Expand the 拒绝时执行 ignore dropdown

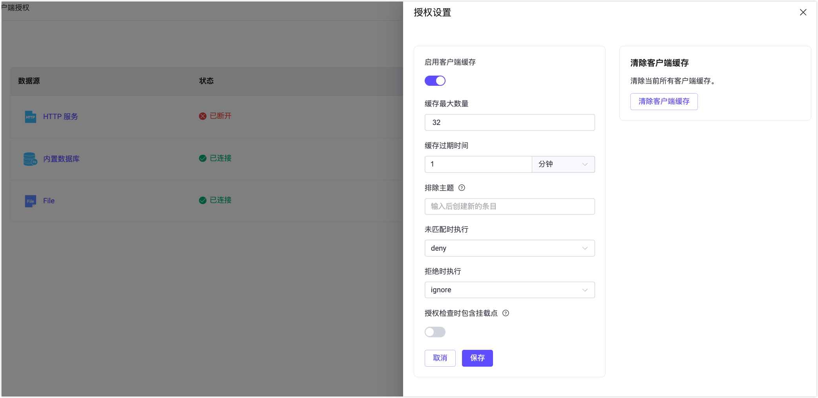point(509,290)
